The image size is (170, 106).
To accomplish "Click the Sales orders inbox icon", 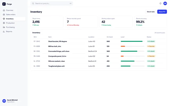I will click(x=4, y=15).
